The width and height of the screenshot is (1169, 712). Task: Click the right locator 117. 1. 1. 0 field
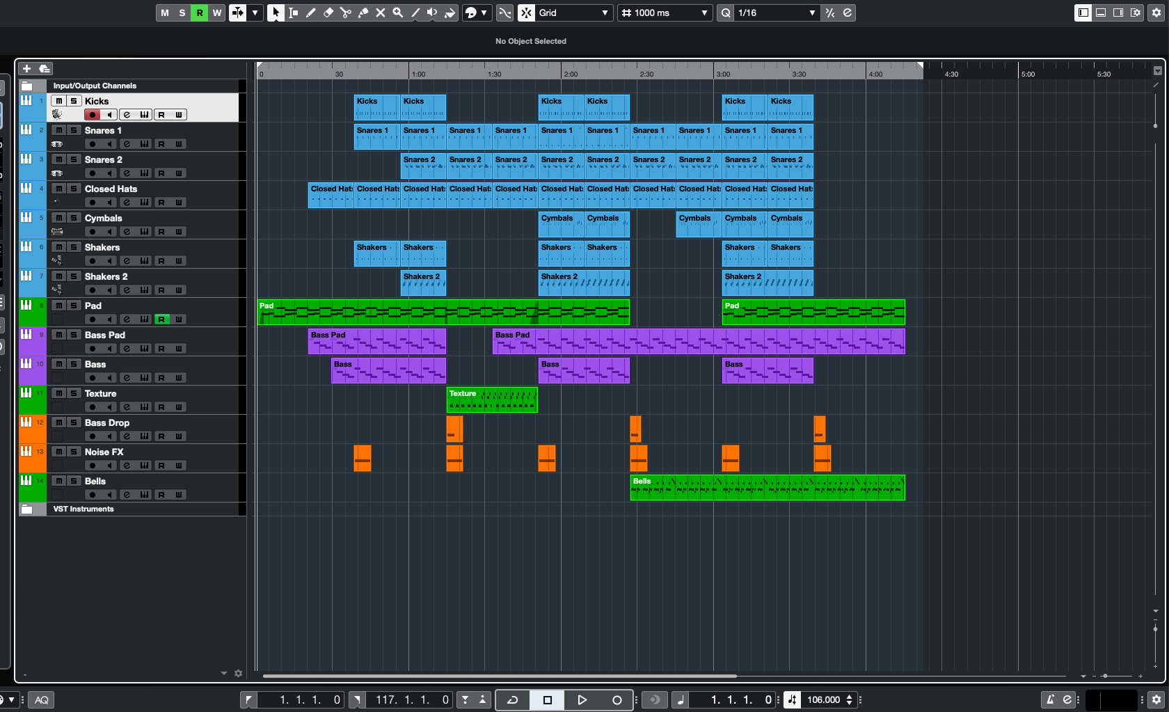(x=411, y=699)
